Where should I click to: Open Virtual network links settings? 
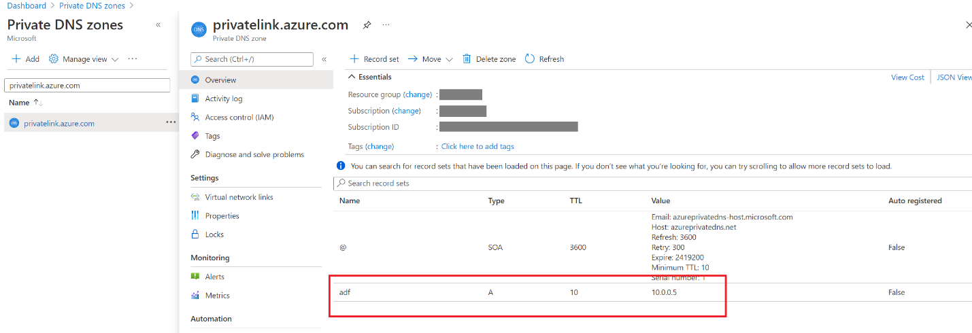click(x=239, y=197)
